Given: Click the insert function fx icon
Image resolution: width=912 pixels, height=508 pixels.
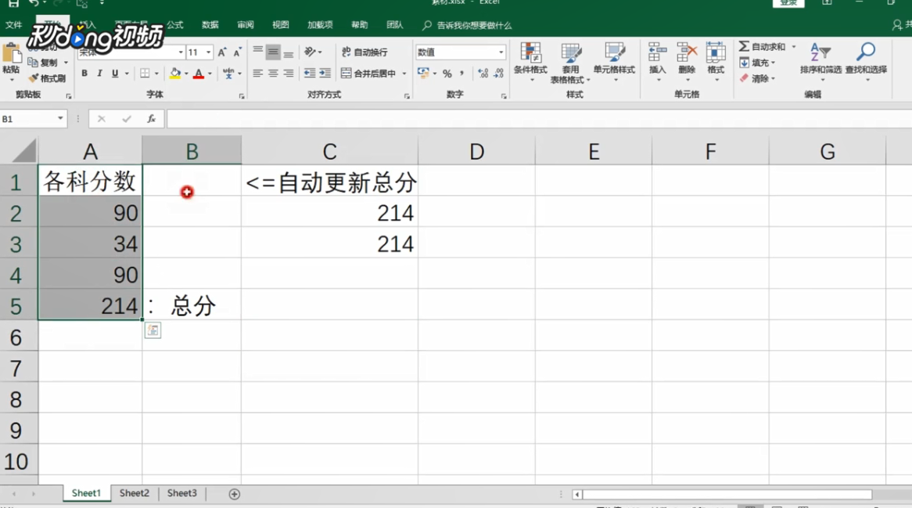Looking at the screenshot, I should [151, 119].
